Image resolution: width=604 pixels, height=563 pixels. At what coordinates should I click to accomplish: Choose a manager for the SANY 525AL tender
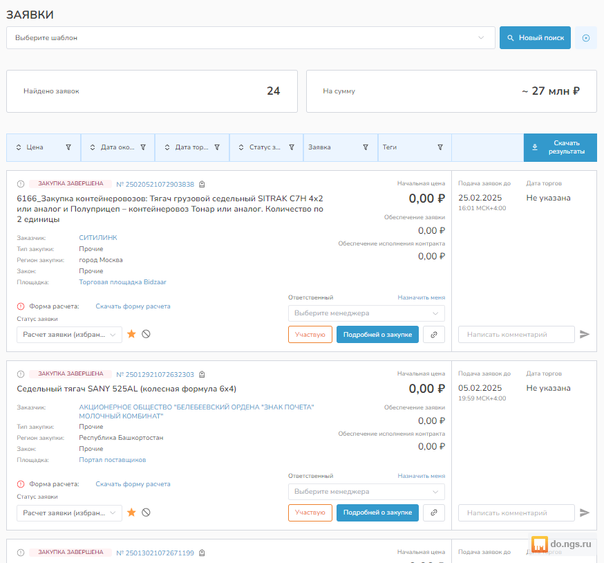[366, 492]
